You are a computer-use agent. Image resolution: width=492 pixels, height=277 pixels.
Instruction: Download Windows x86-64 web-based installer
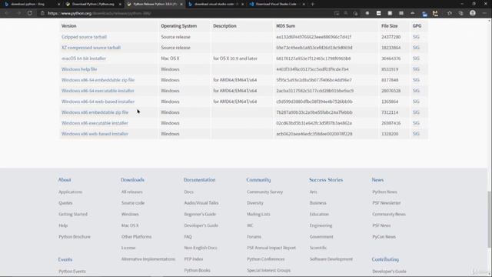(x=98, y=102)
